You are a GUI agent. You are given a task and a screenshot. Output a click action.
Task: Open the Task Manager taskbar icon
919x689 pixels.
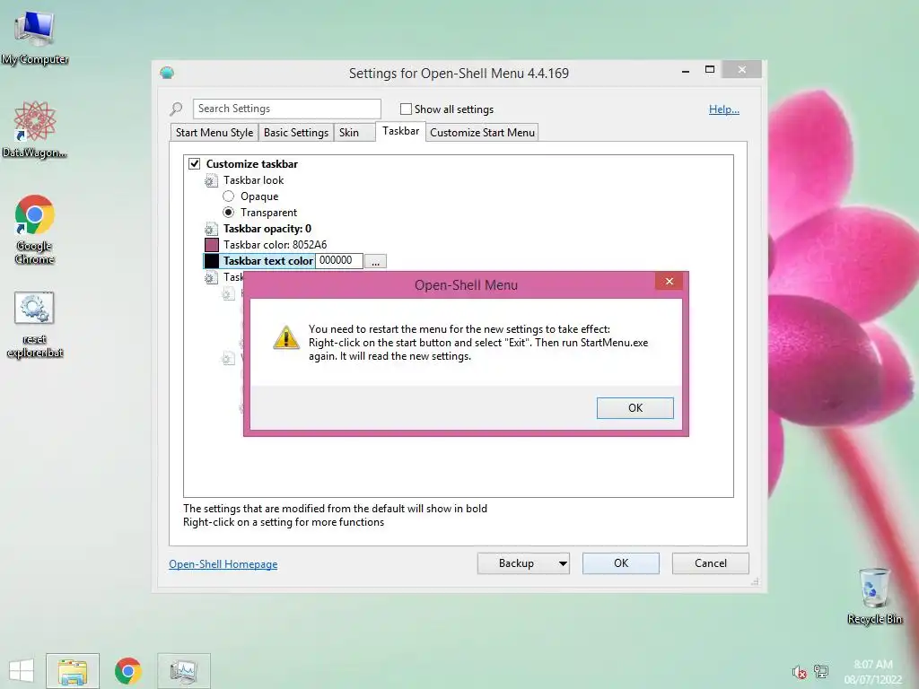tap(183, 671)
